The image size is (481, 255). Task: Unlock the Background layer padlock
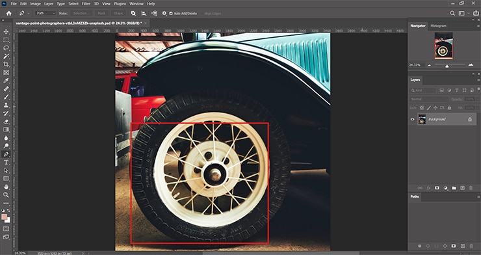[470, 119]
